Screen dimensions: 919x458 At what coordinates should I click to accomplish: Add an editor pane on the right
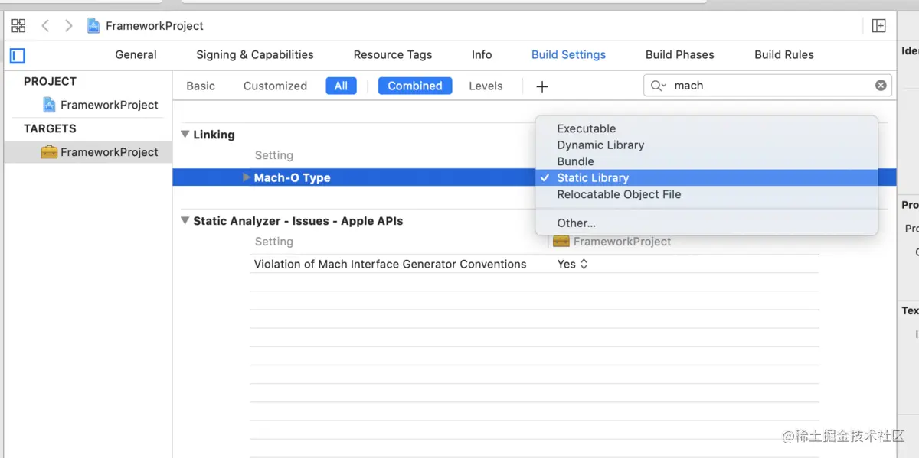click(879, 26)
